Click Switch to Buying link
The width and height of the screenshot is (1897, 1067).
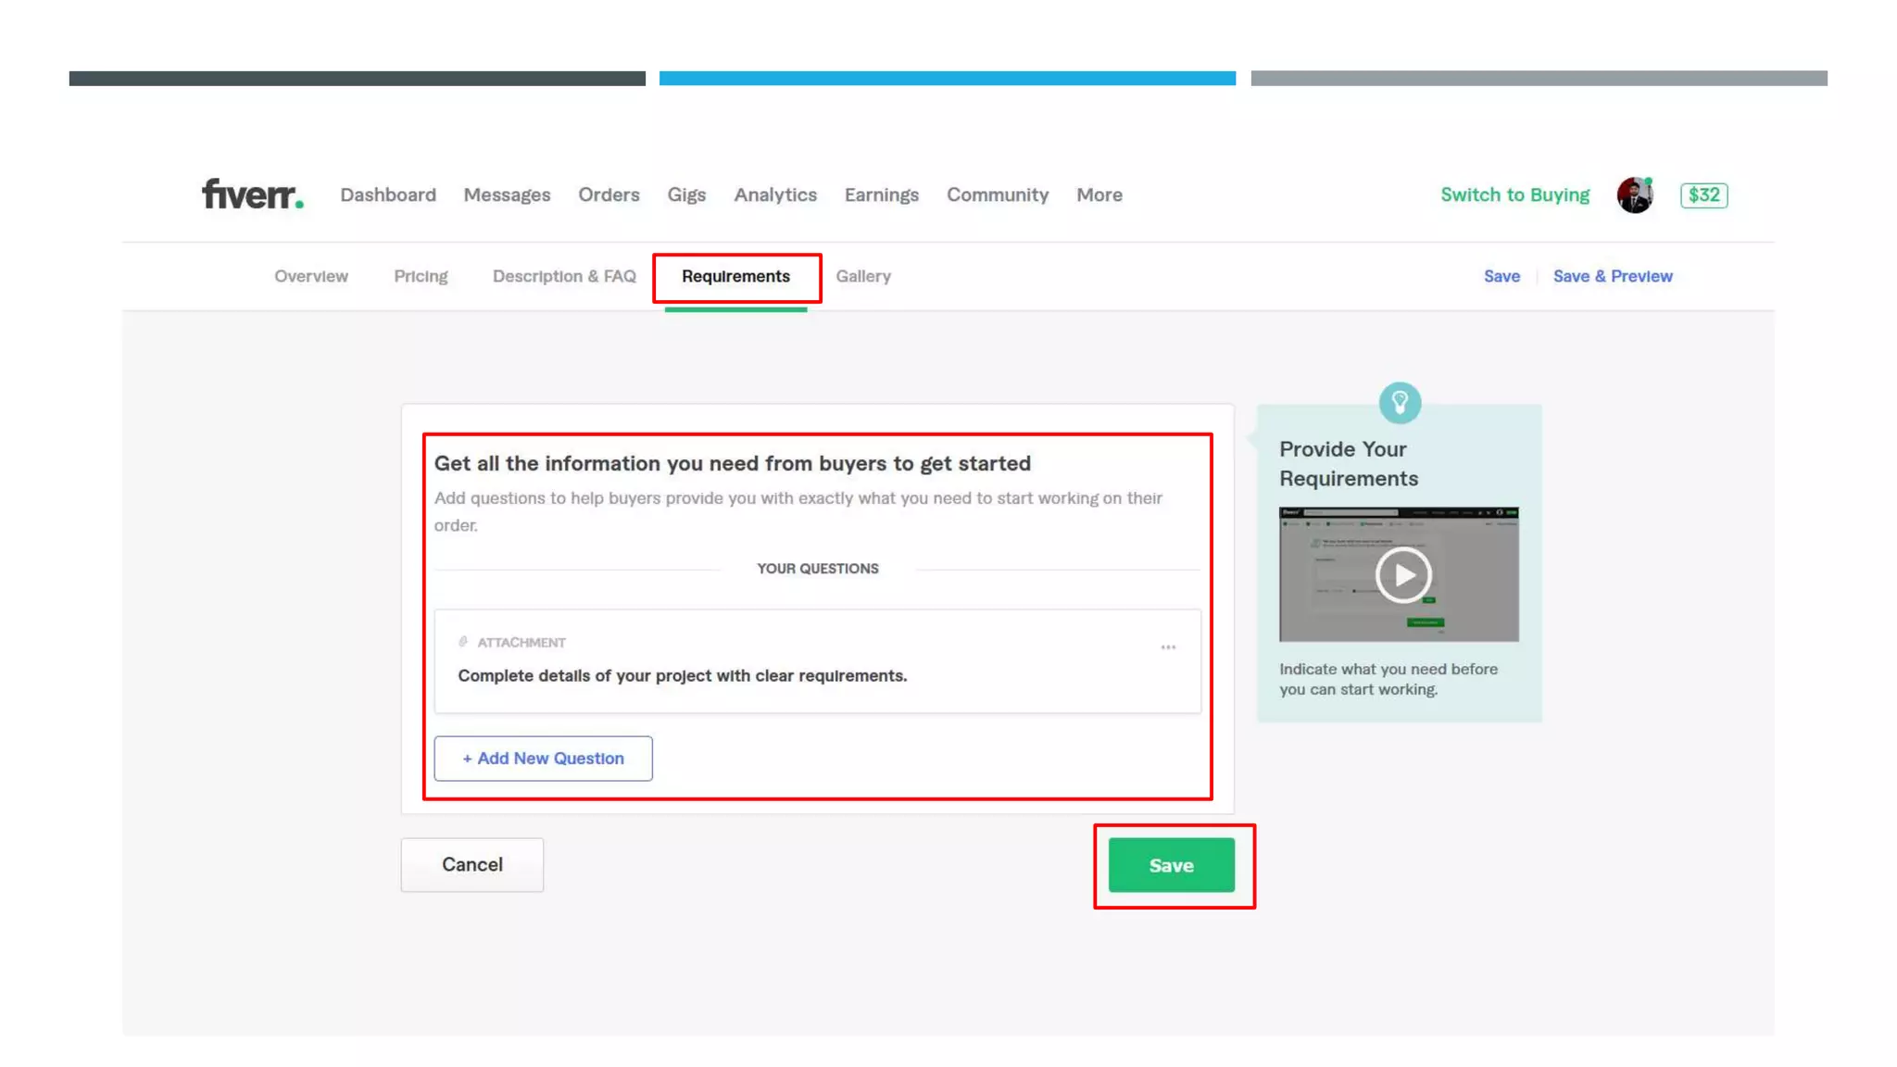[1514, 195]
